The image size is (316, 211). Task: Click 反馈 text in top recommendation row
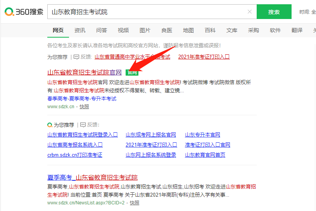86,57
